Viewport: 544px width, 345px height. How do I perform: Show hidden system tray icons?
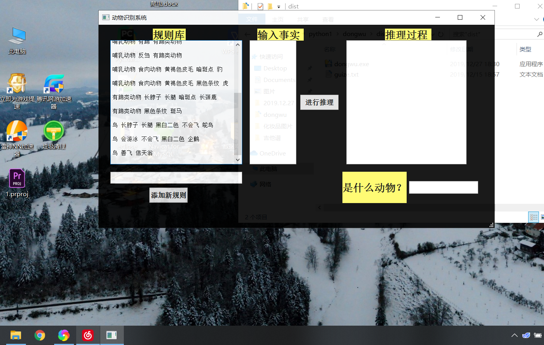click(x=514, y=335)
